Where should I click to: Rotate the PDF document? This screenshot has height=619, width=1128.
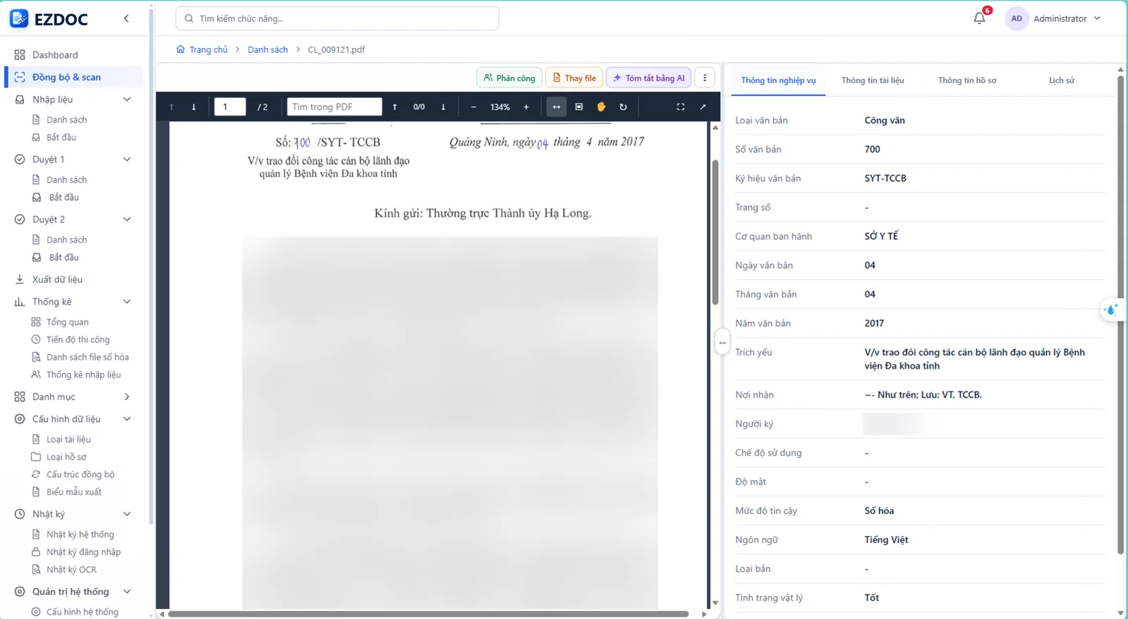click(x=623, y=107)
